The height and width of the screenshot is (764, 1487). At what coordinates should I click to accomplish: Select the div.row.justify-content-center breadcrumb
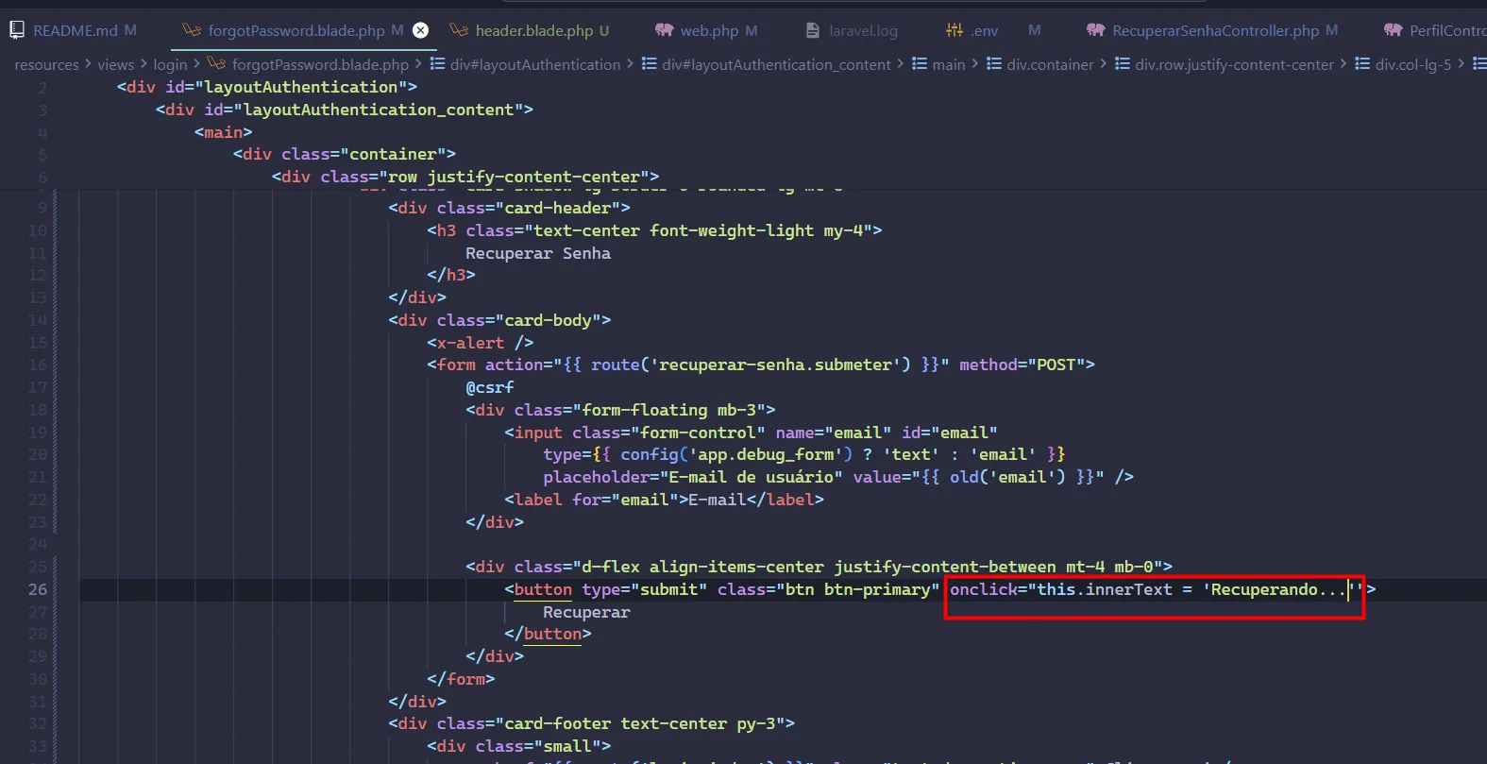1234,64
